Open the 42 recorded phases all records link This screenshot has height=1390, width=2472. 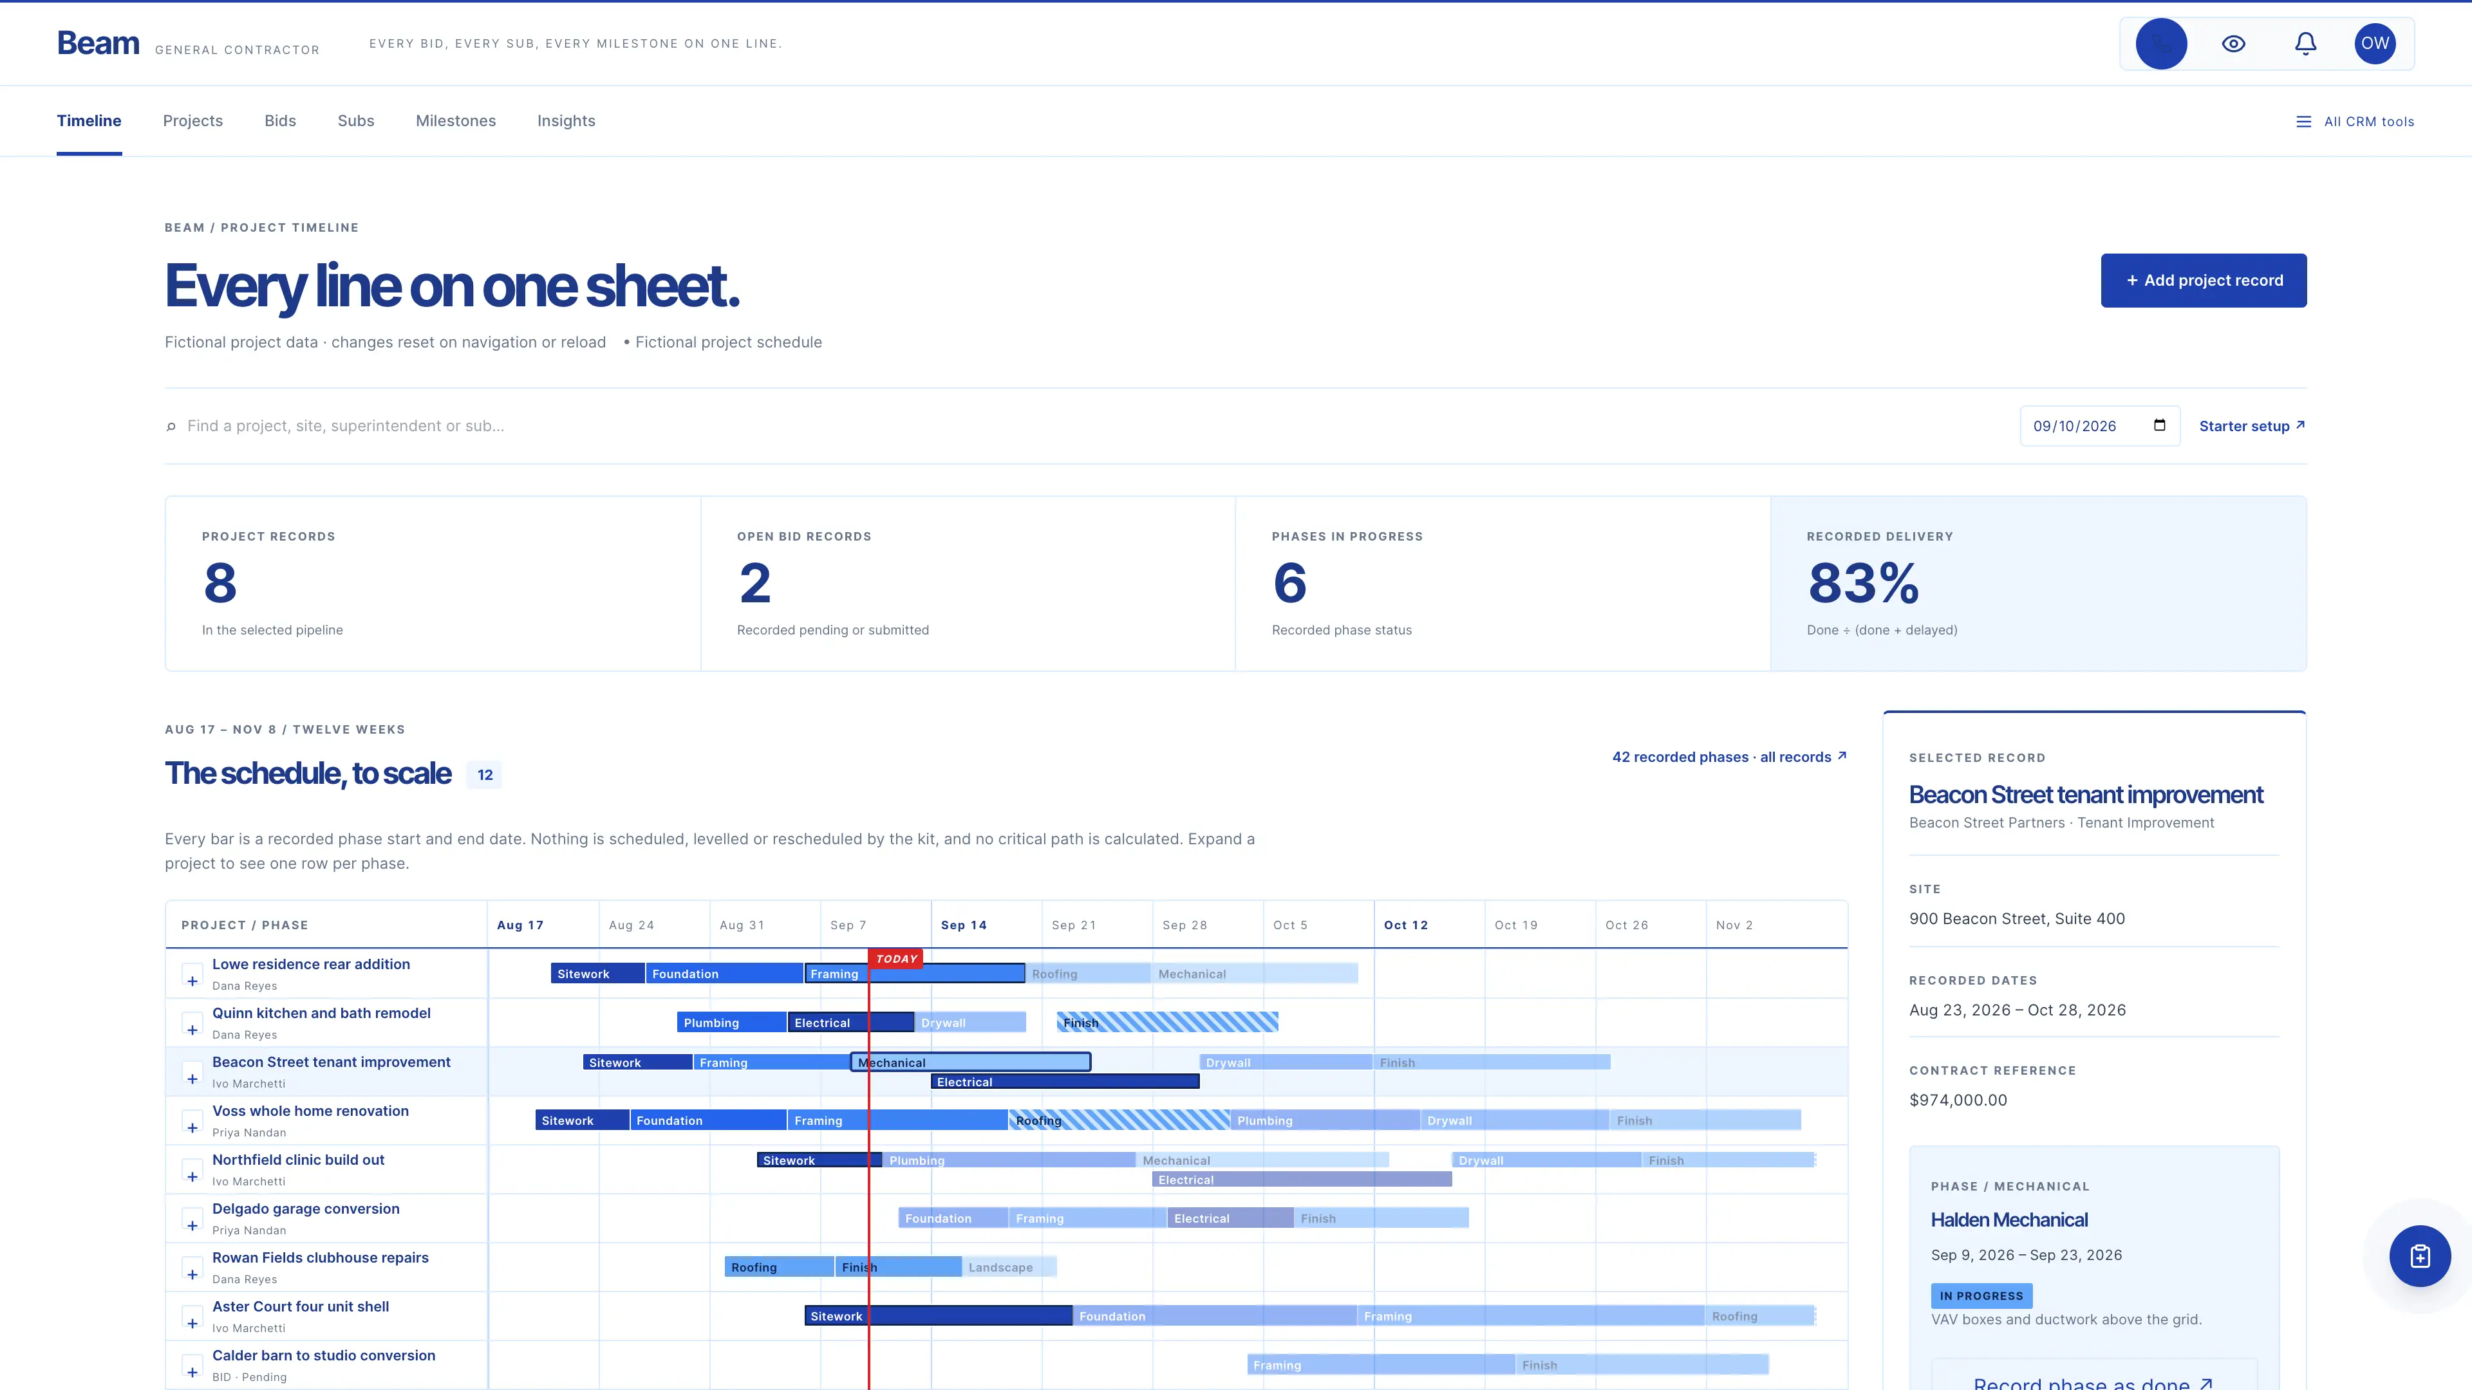tap(1729, 757)
